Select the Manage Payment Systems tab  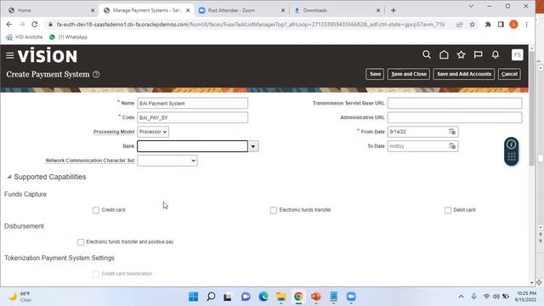tap(147, 10)
